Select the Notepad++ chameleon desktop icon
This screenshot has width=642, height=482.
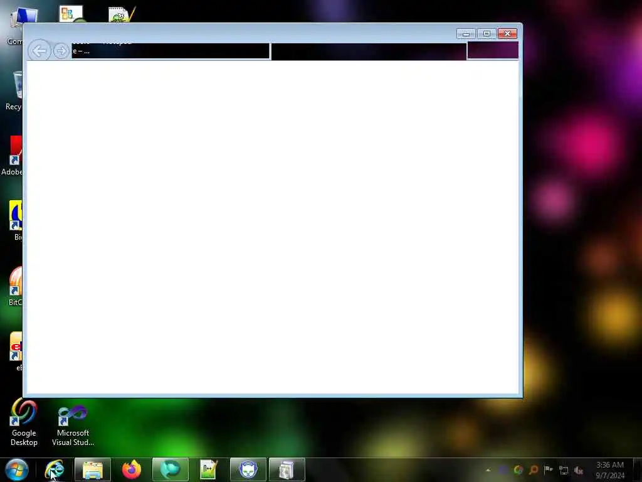click(x=122, y=14)
